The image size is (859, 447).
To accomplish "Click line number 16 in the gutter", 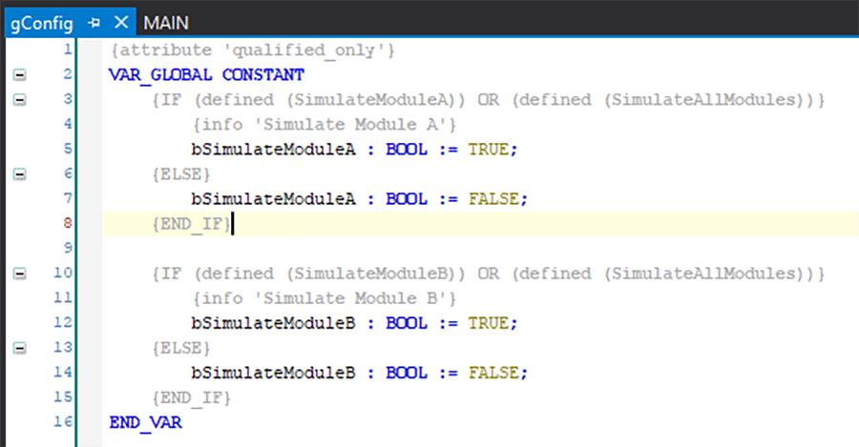I will [63, 421].
